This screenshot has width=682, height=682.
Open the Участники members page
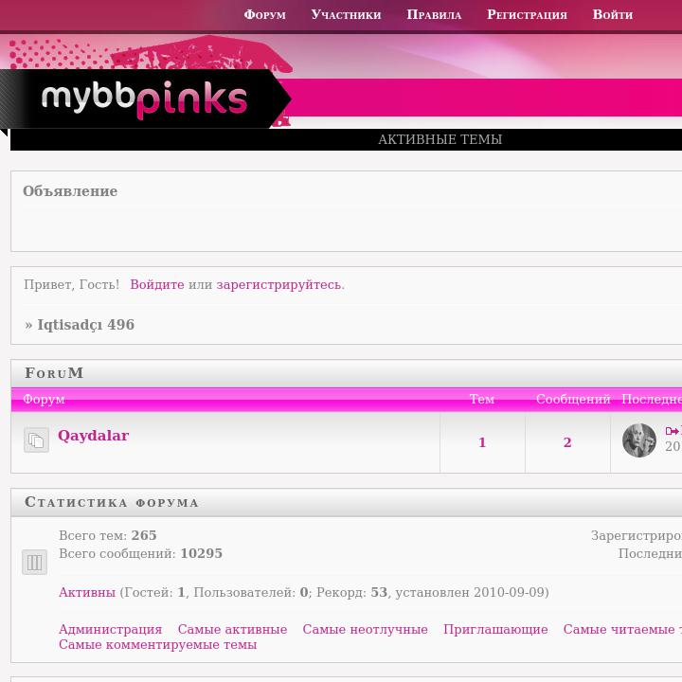coord(346,15)
